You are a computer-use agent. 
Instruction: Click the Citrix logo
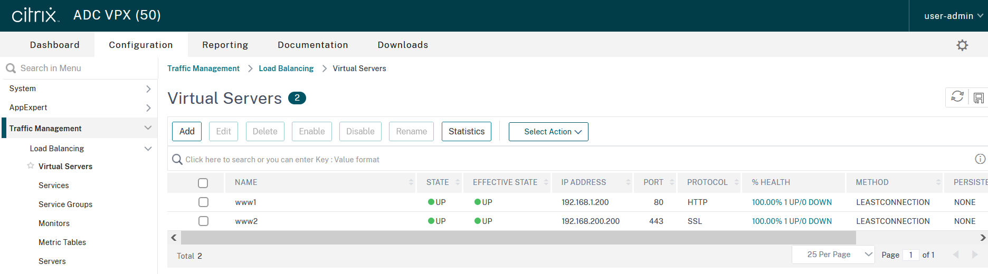coord(35,15)
